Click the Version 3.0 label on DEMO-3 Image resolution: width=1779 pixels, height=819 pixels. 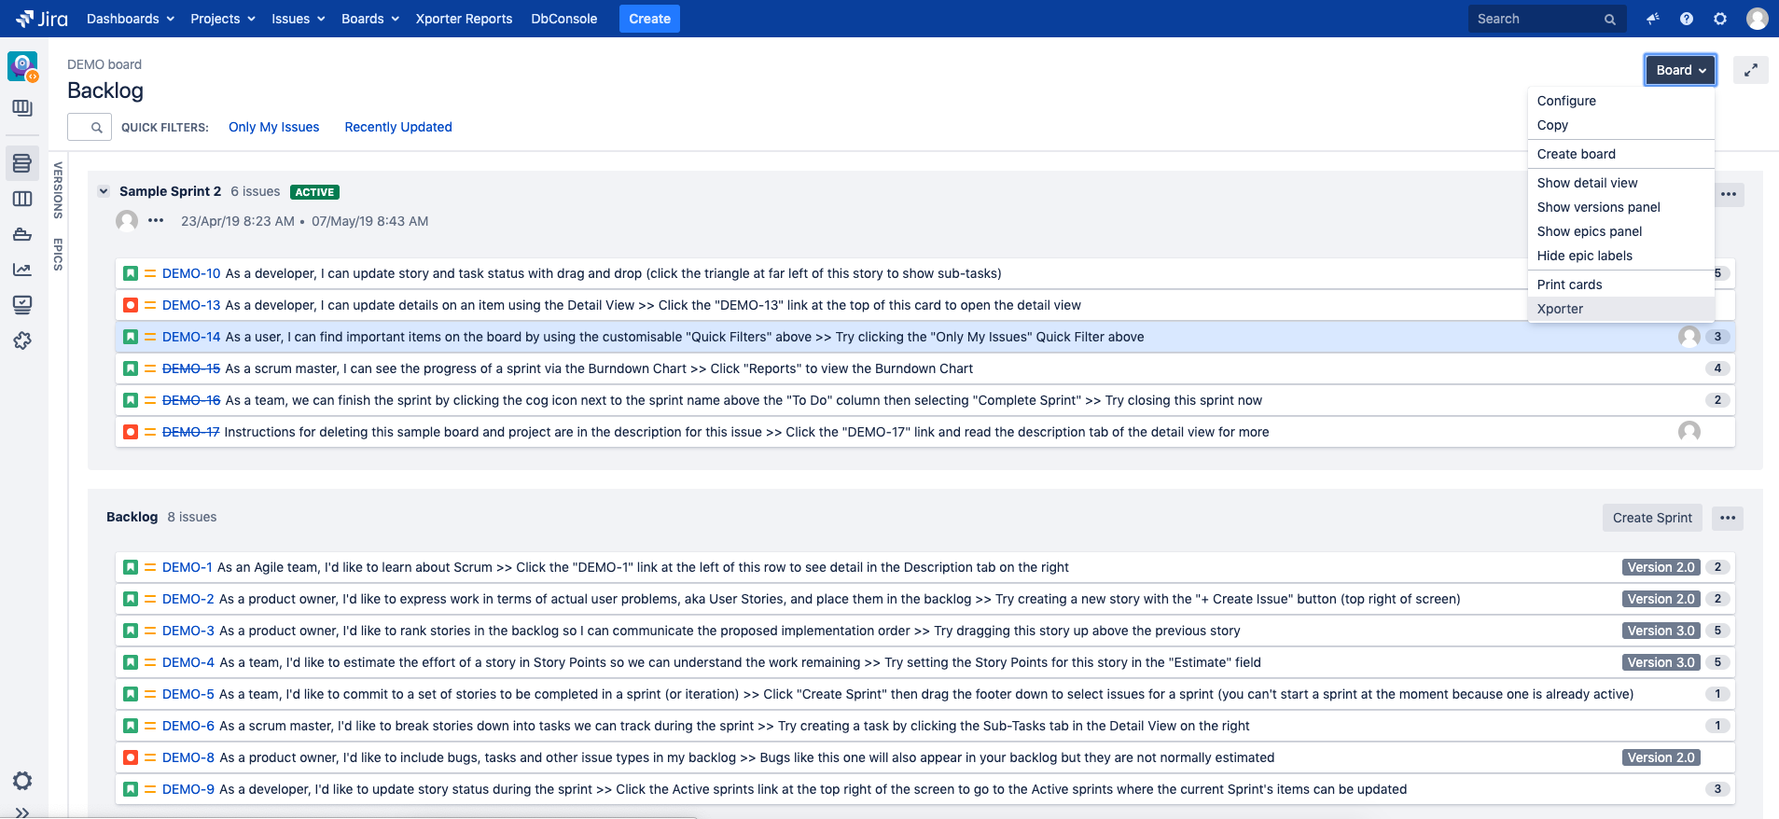click(x=1661, y=631)
